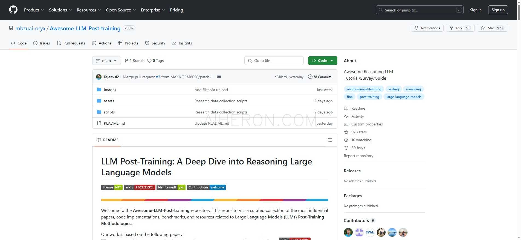Switch to the Security tab
Viewport: 521px width, 240px height.
(155, 43)
